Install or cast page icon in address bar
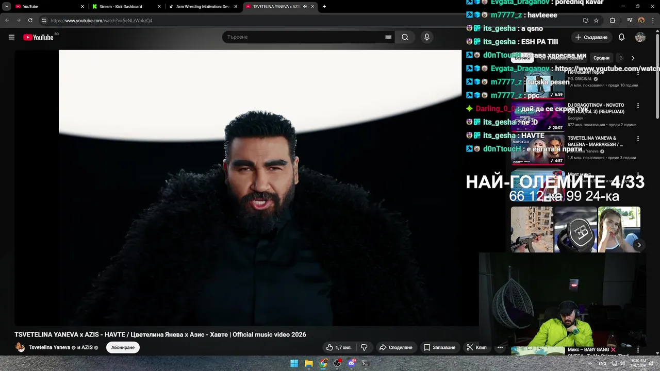The width and height of the screenshot is (660, 371). (585, 21)
